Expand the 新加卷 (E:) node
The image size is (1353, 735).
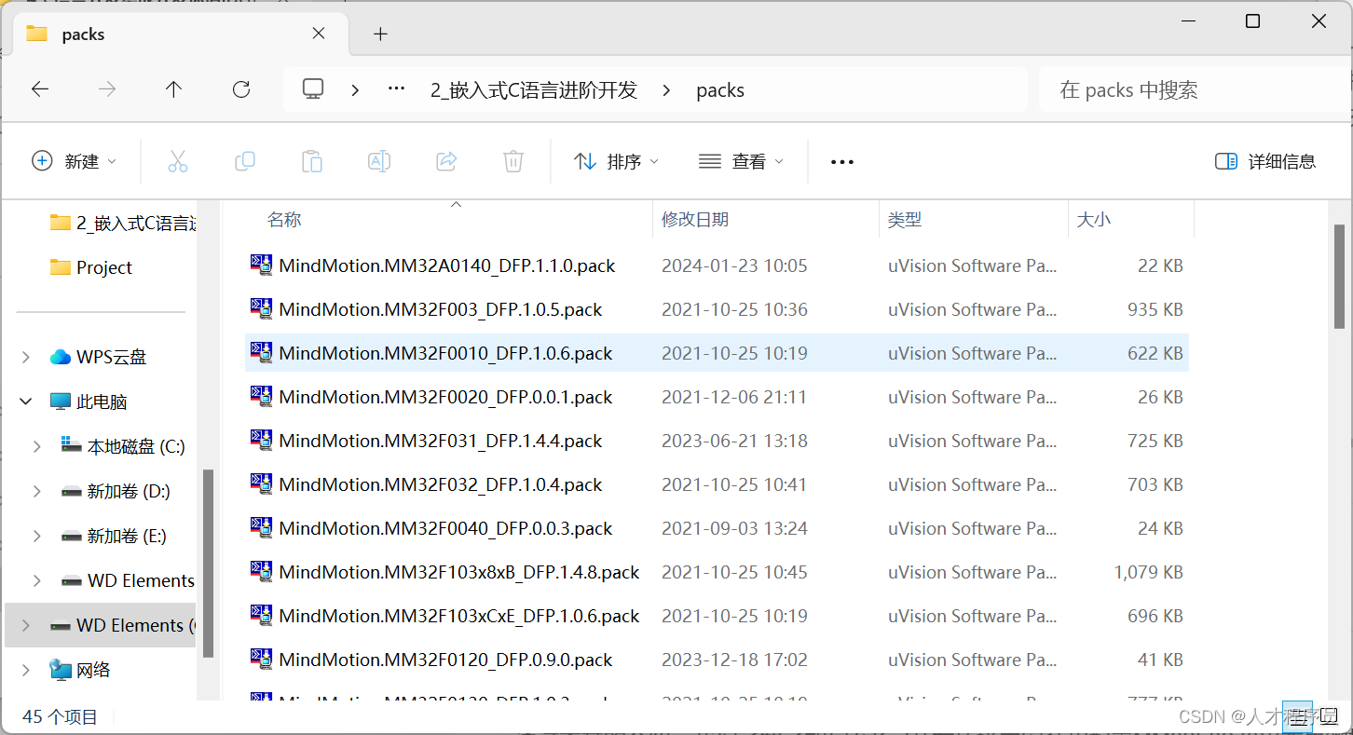37,536
